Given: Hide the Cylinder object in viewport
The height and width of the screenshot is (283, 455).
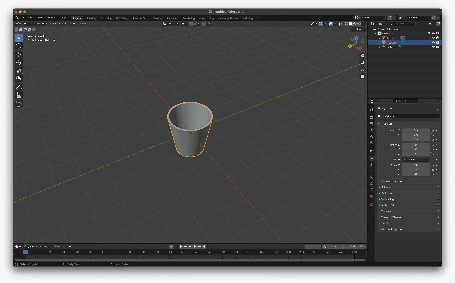Looking at the screenshot, I should (433, 42).
